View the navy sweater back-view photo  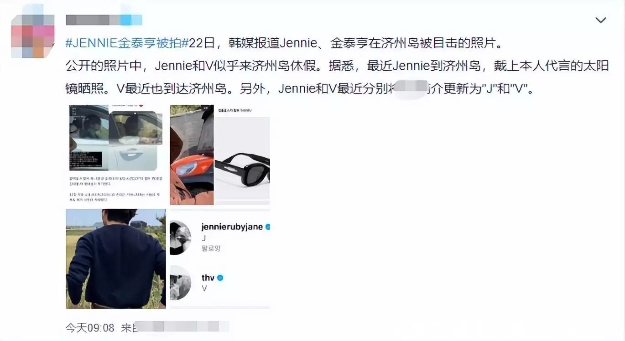coord(116,258)
